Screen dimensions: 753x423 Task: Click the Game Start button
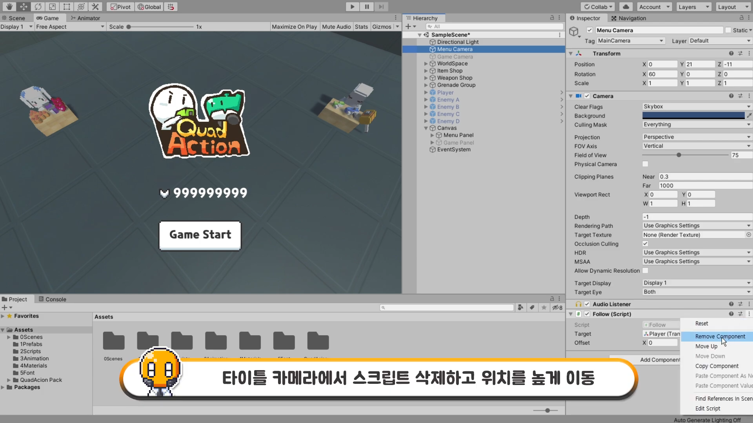tap(200, 235)
